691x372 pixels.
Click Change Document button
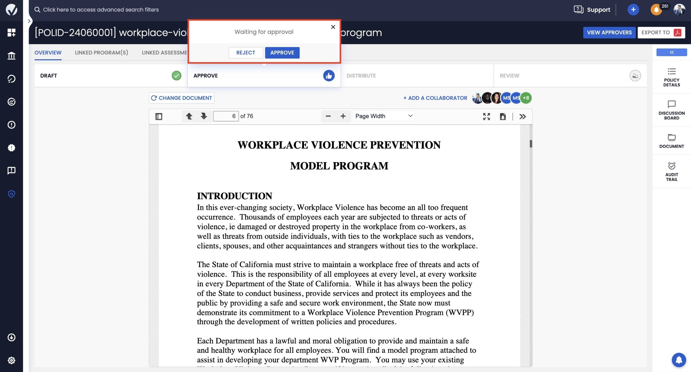(x=182, y=98)
